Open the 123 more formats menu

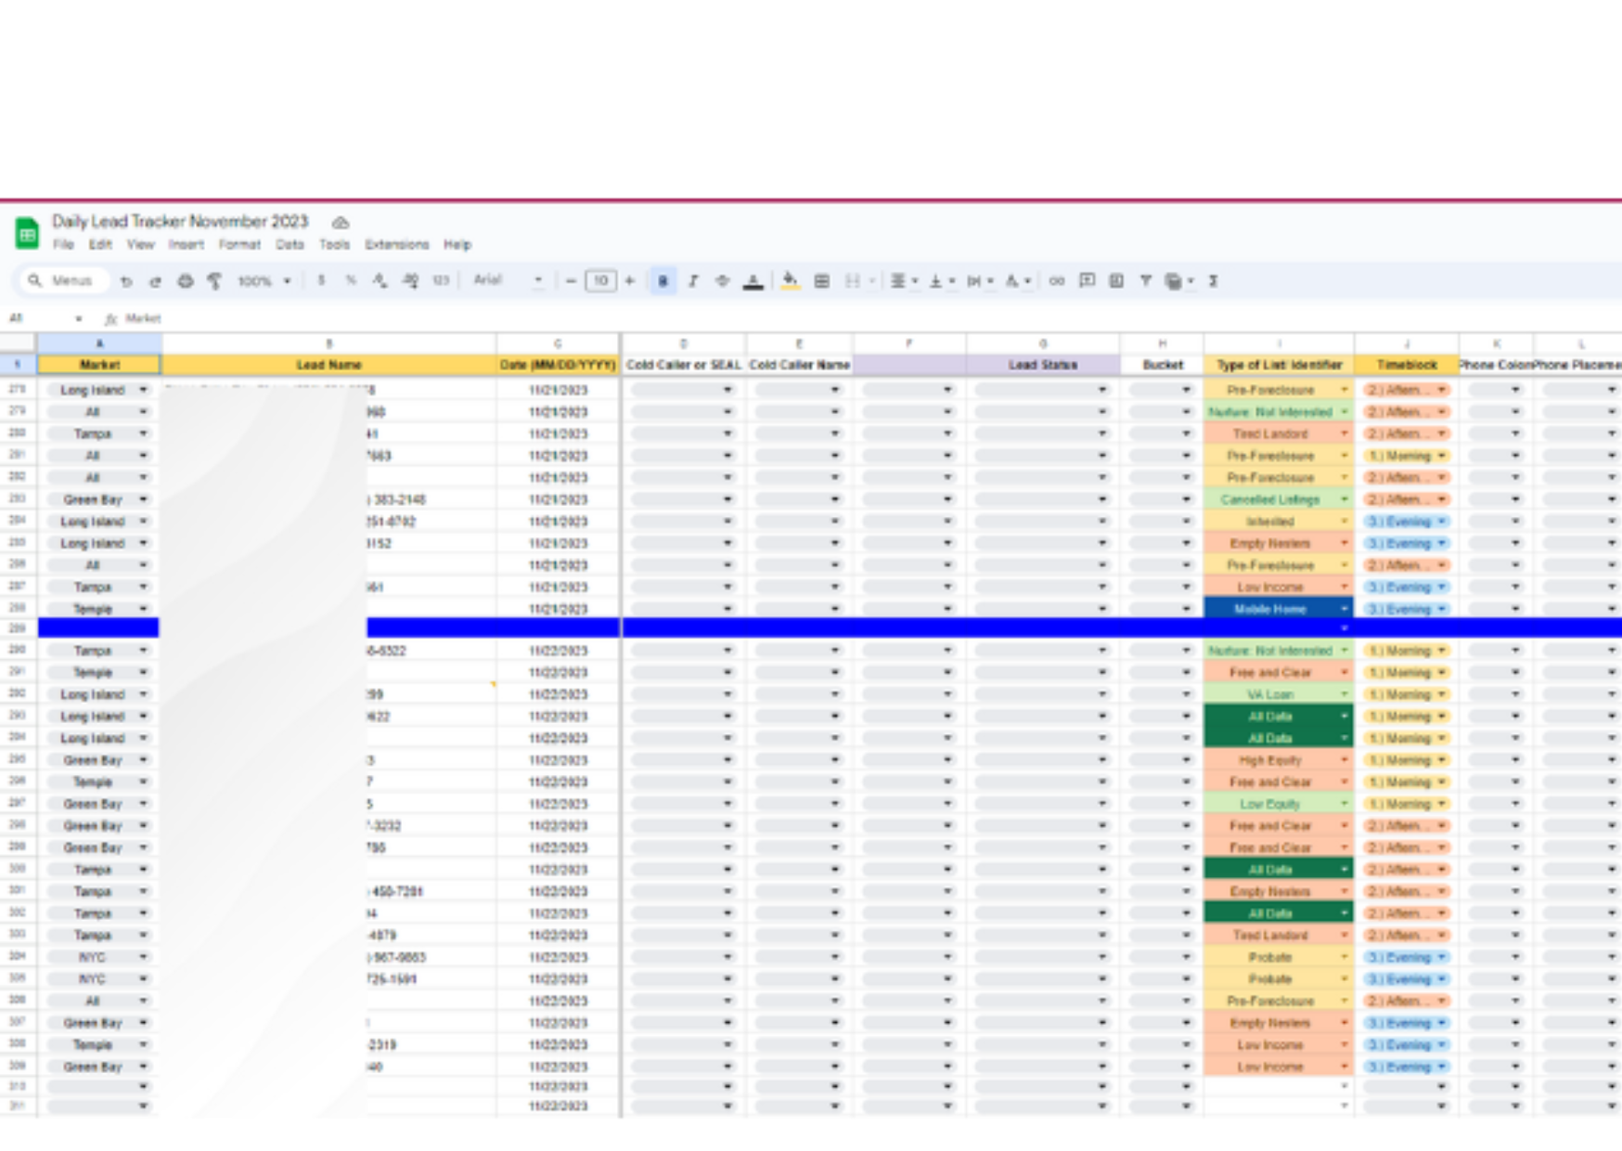(x=441, y=280)
